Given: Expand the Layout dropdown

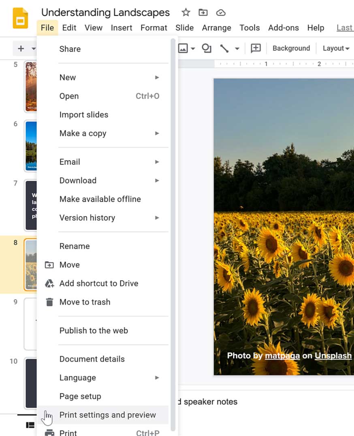Looking at the screenshot, I should click(335, 48).
